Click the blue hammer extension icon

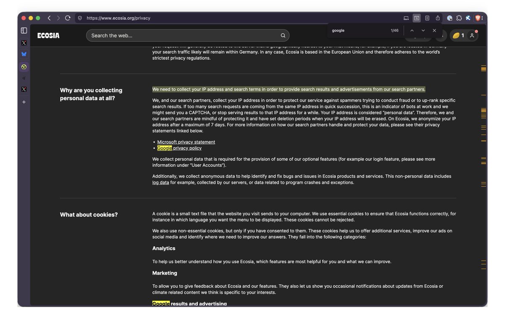click(x=468, y=18)
